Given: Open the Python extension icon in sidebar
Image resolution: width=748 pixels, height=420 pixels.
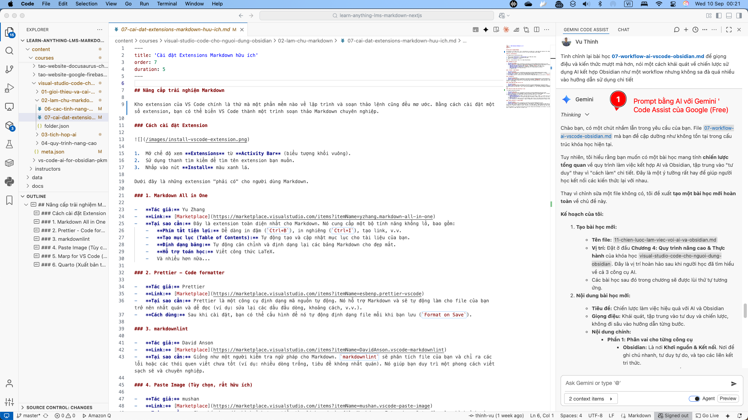Looking at the screenshot, I should 9,182.
